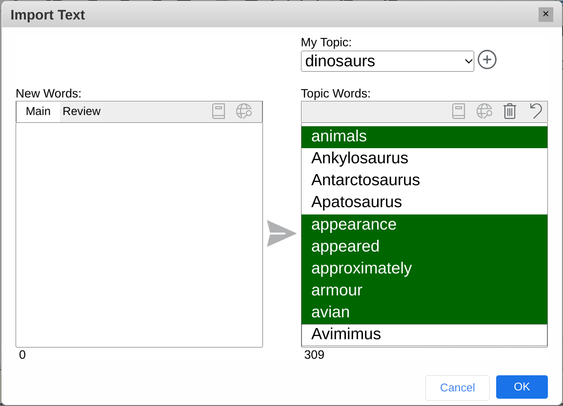
Task: Select 'Avimimus' in the Topic Words list
Action: coord(424,335)
